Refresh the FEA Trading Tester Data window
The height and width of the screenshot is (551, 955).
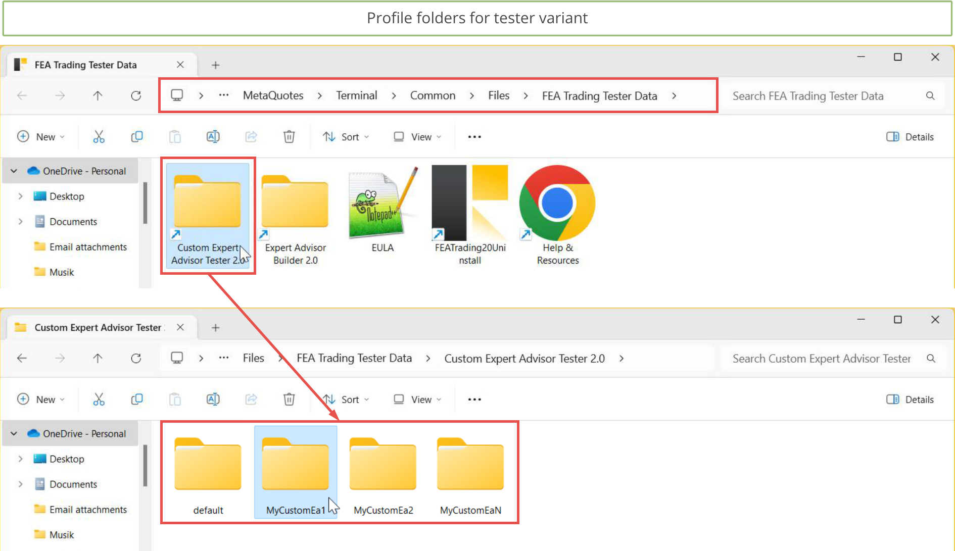coord(136,95)
